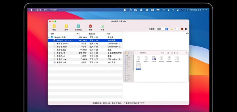Open settings via the gear icon
Screen dimensions: 237x112
(186, 29)
